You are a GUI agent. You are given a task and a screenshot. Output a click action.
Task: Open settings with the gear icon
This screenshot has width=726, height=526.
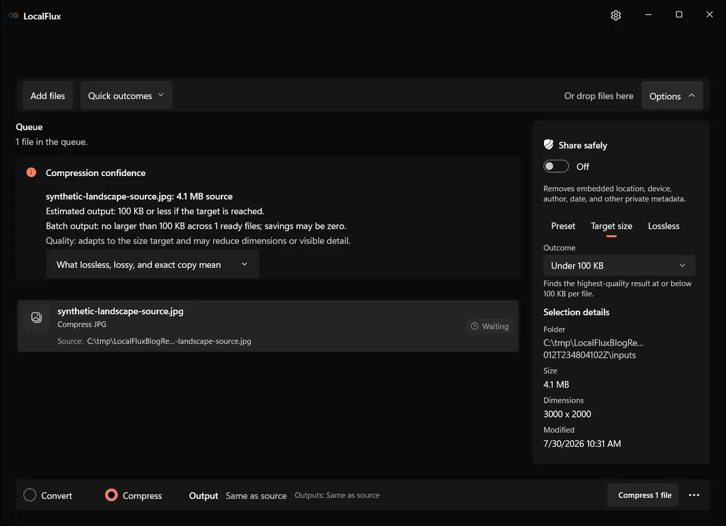click(616, 15)
